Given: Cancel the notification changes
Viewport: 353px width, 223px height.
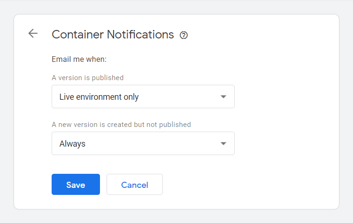Looking at the screenshot, I should [x=135, y=185].
